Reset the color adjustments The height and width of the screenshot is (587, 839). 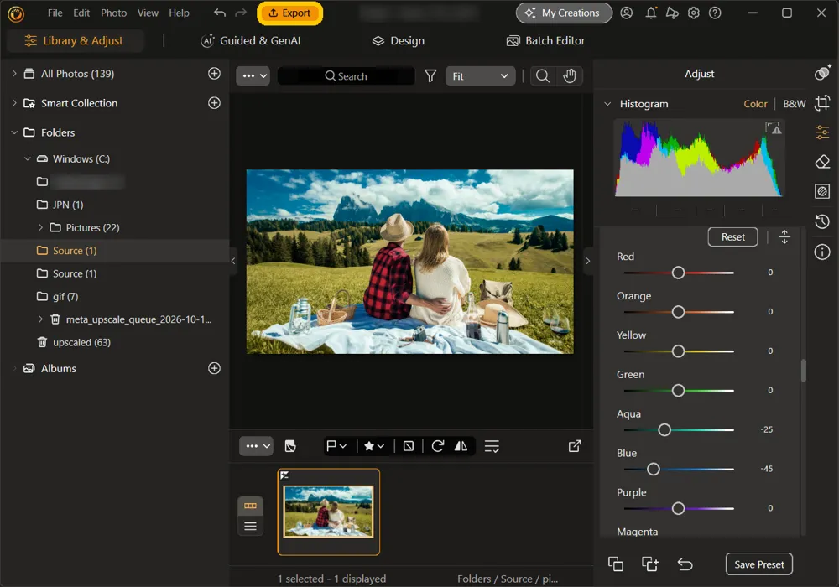(x=732, y=236)
